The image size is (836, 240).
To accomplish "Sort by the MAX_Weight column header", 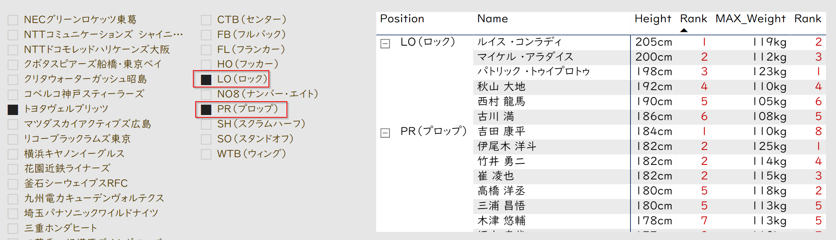I will pos(750,19).
